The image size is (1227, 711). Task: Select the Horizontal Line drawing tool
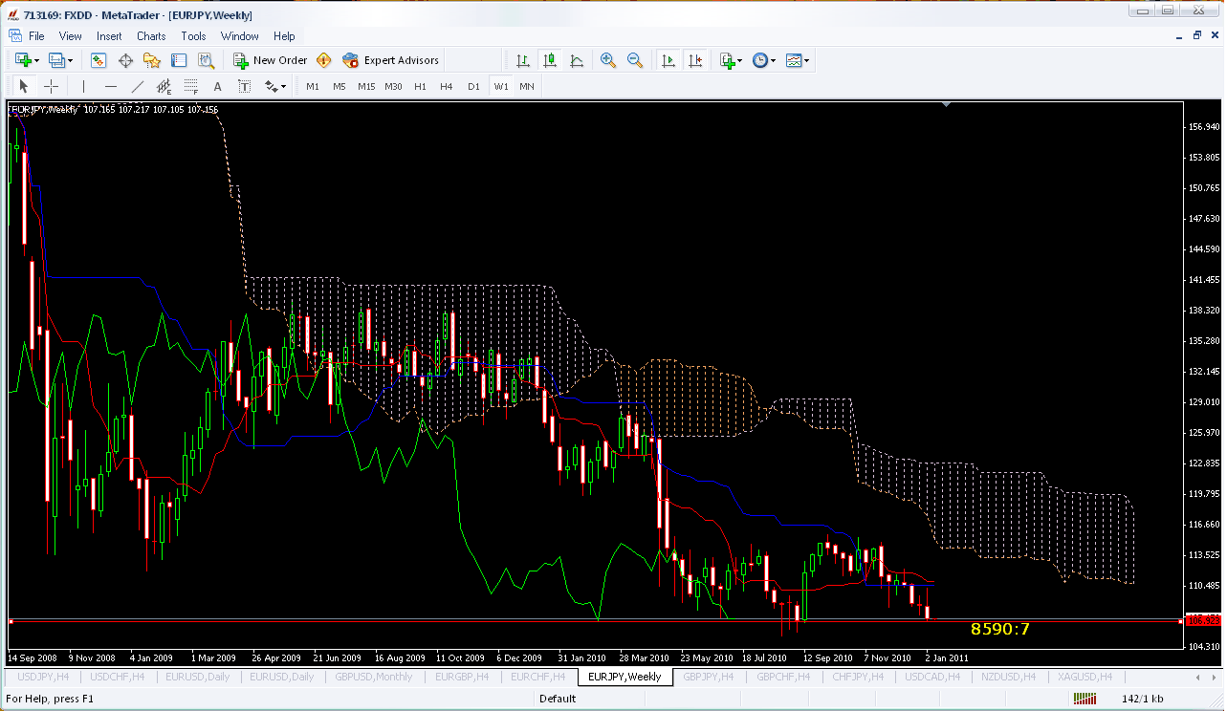[111, 86]
